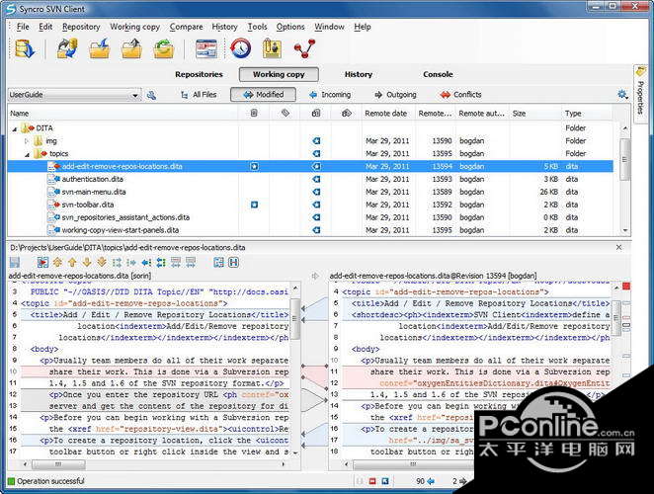
Task: Toggle the Incoming view mode
Action: [330, 95]
